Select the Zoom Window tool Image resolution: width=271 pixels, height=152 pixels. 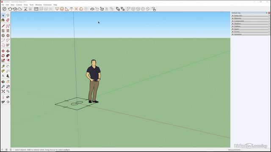(x=8, y=87)
